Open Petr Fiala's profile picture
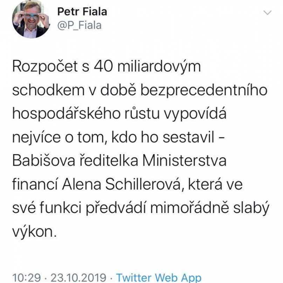 click(31, 19)
